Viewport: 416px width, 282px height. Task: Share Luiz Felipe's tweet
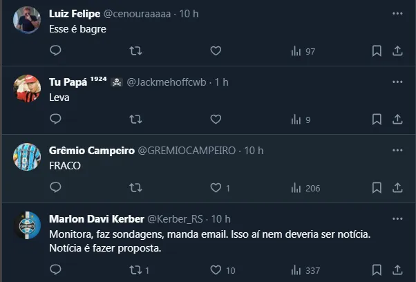(397, 51)
